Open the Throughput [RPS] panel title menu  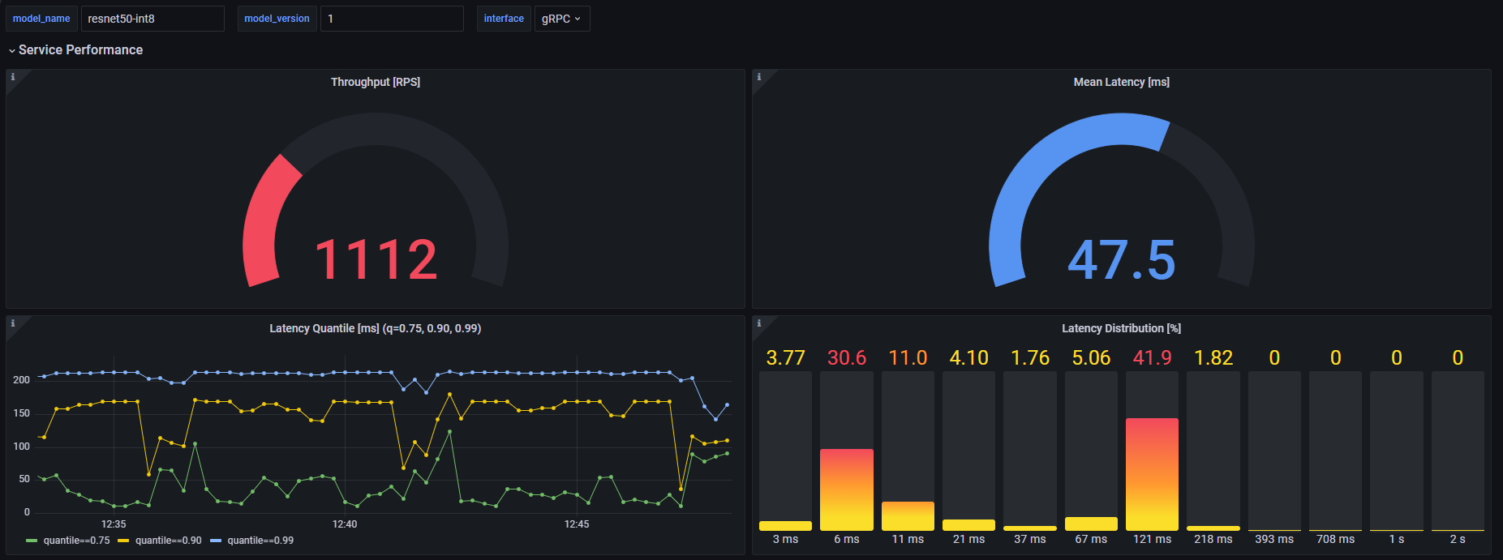375,82
